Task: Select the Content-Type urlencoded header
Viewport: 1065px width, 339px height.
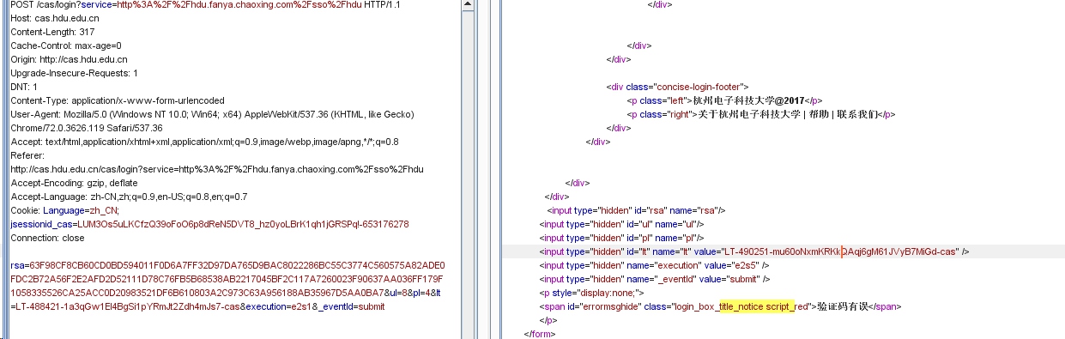Action: [117, 100]
